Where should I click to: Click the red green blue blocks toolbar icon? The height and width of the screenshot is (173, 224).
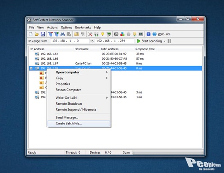point(122,34)
